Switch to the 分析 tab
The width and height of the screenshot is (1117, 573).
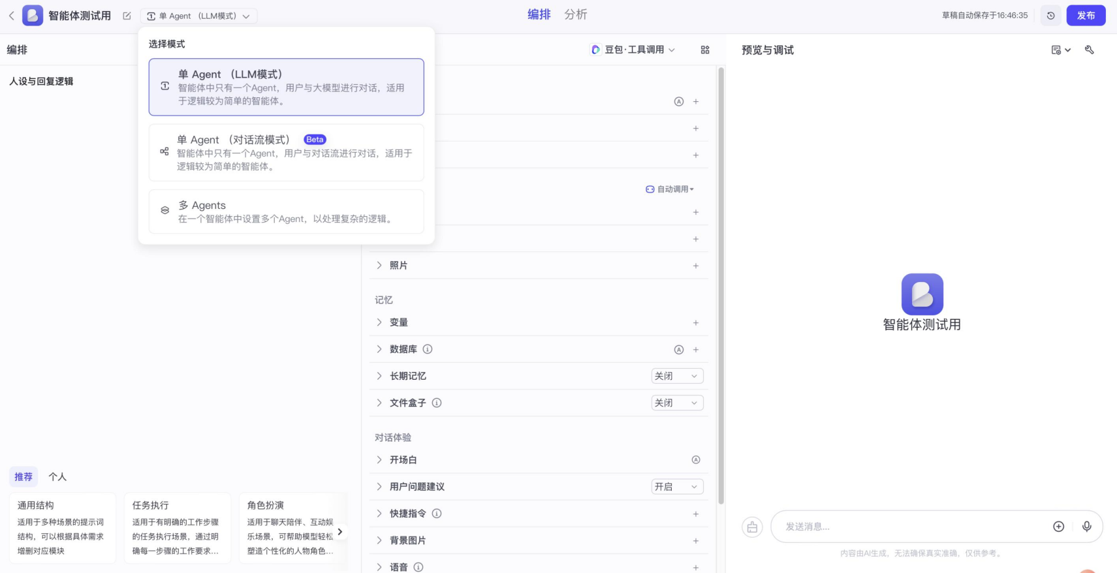pos(575,14)
